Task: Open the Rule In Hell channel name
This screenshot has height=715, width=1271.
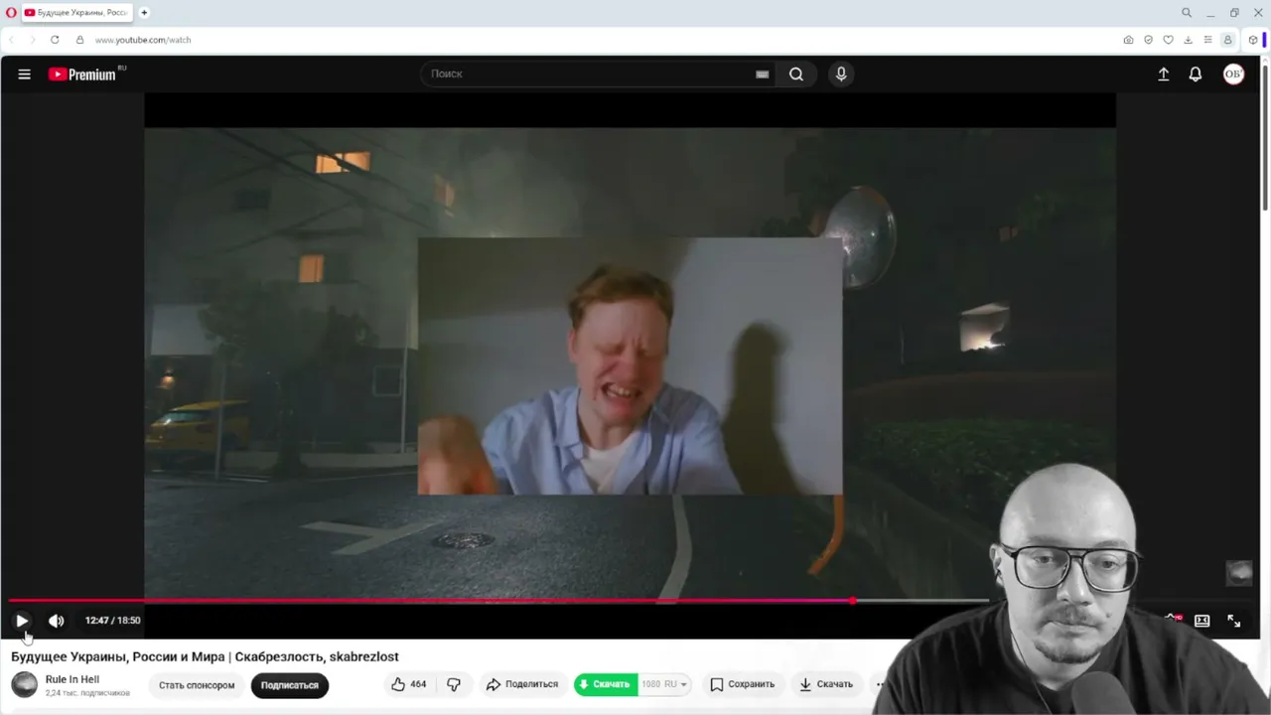Action: (72, 679)
